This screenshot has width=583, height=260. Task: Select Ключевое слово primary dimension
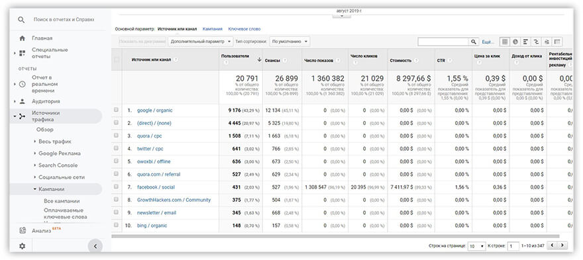[x=244, y=29]
